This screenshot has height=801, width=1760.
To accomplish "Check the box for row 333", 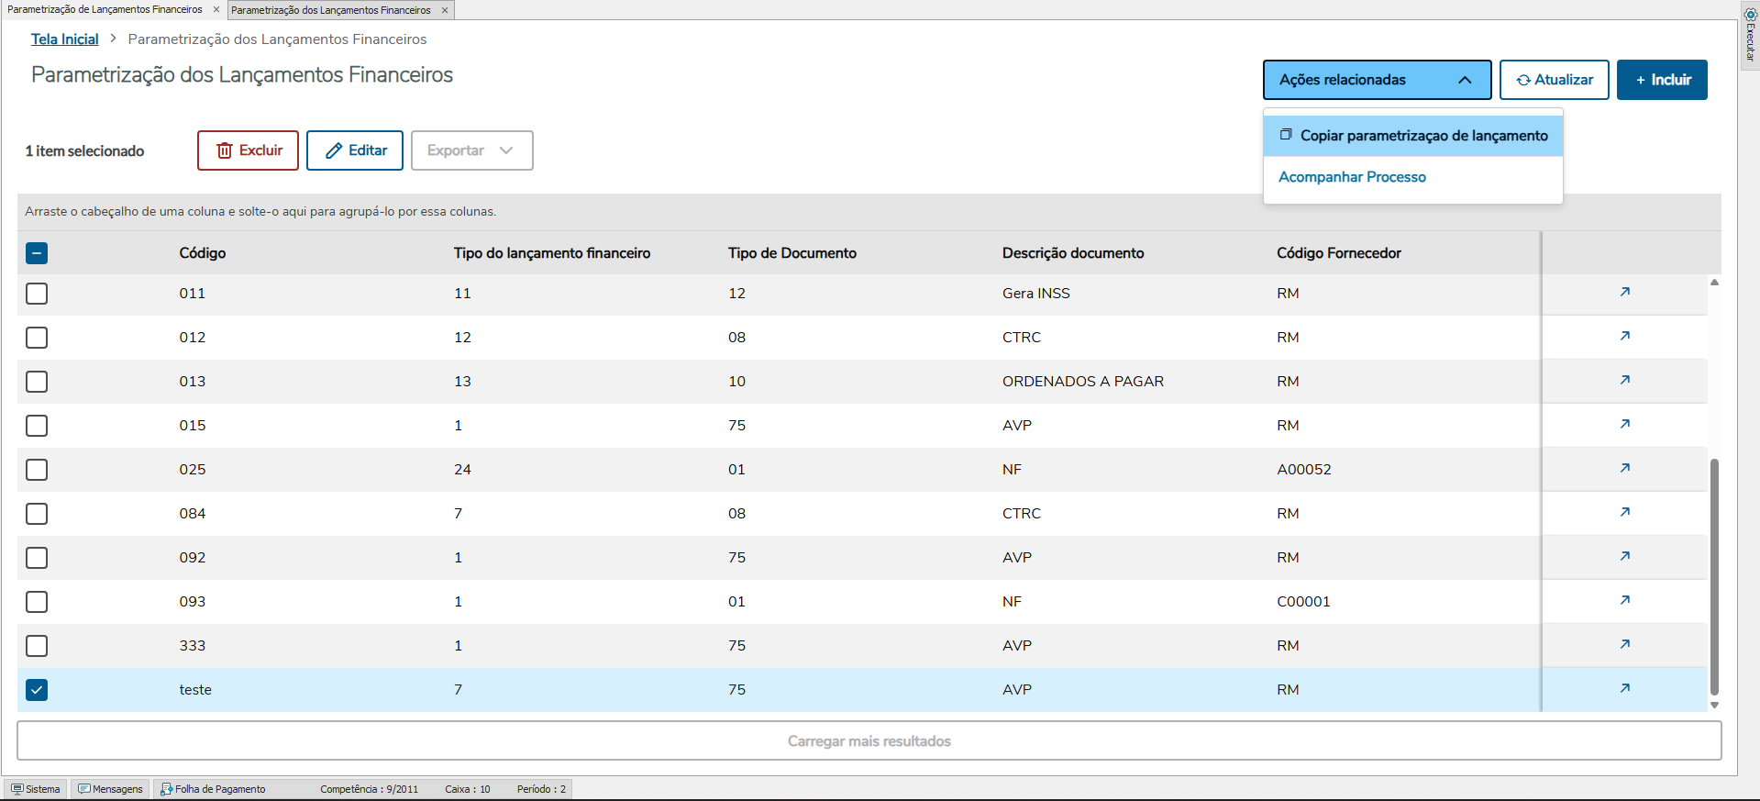I will coord(37,646).
